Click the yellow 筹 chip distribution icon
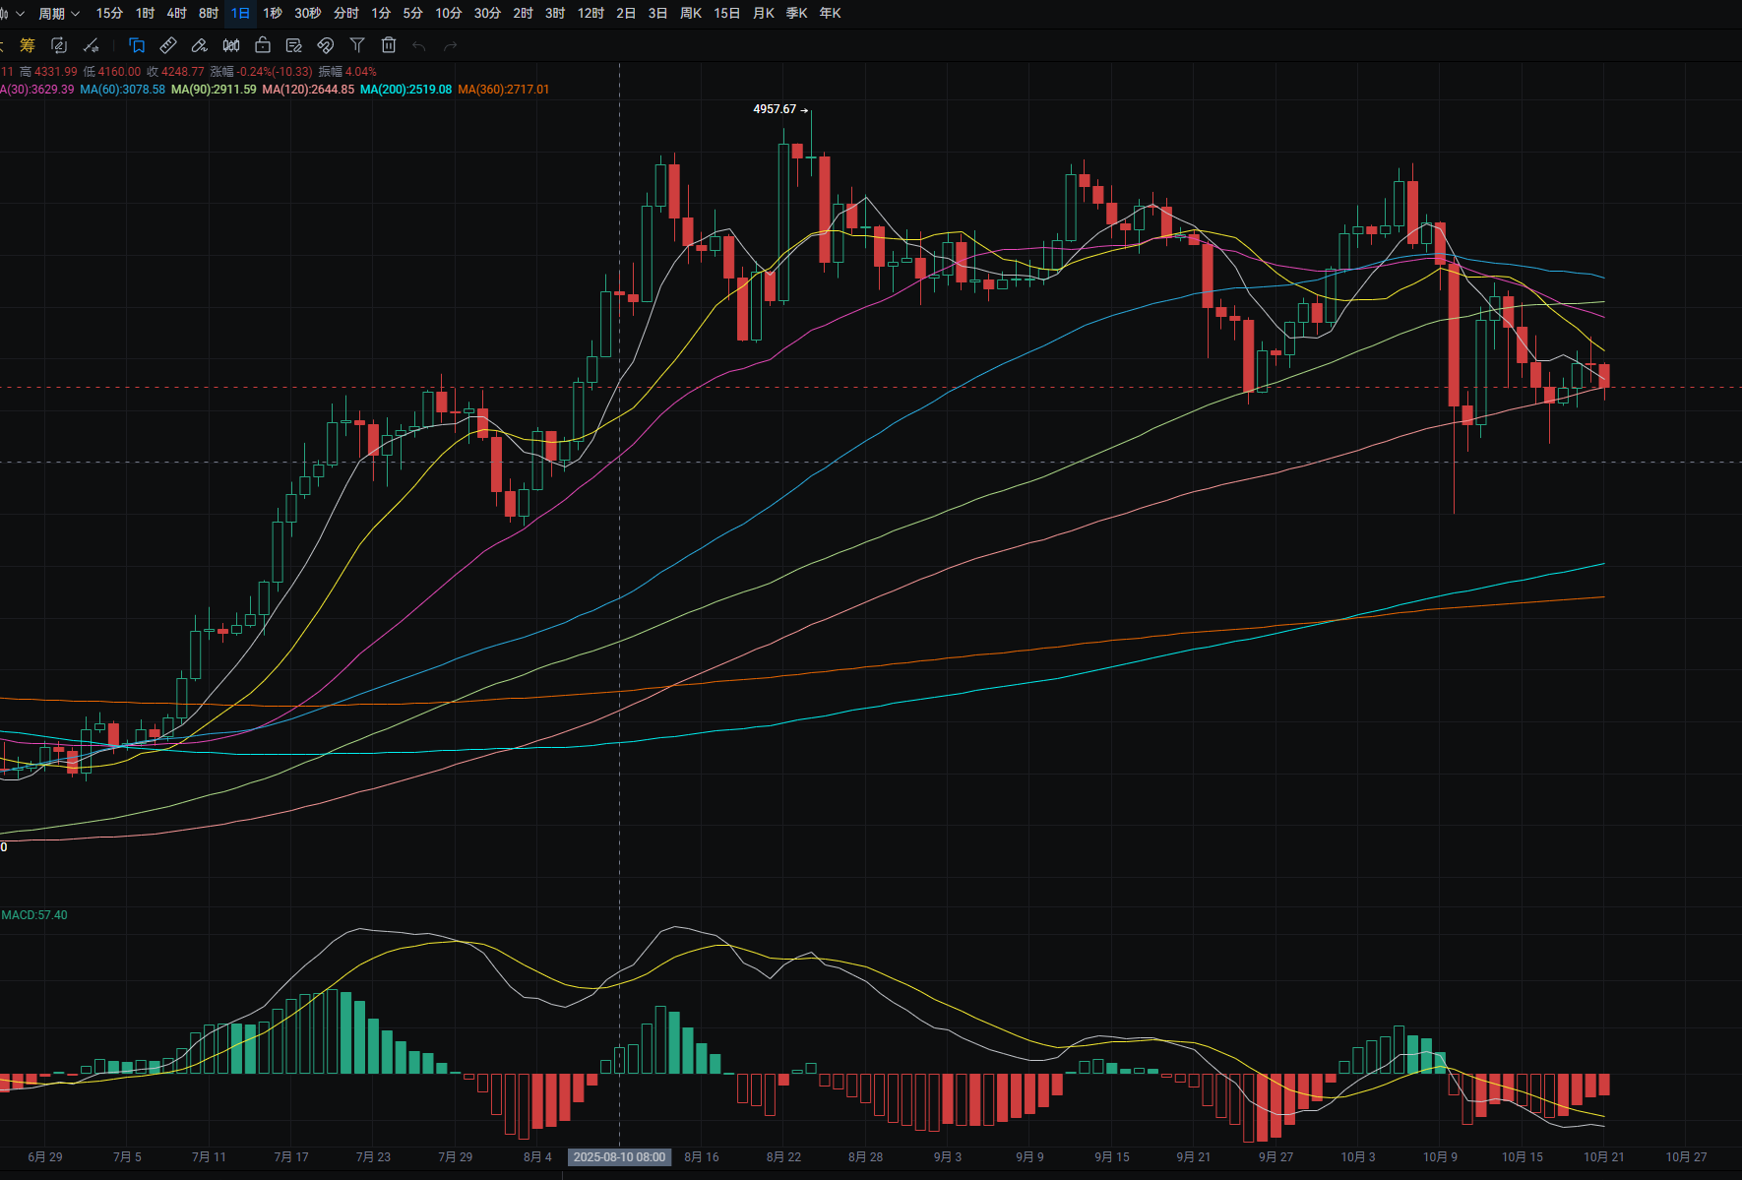This screenshot has width=1742, height=1180. 28,45
